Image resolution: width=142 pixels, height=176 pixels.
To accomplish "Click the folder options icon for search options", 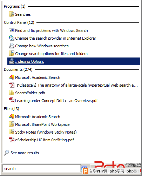I will (12, 53).
